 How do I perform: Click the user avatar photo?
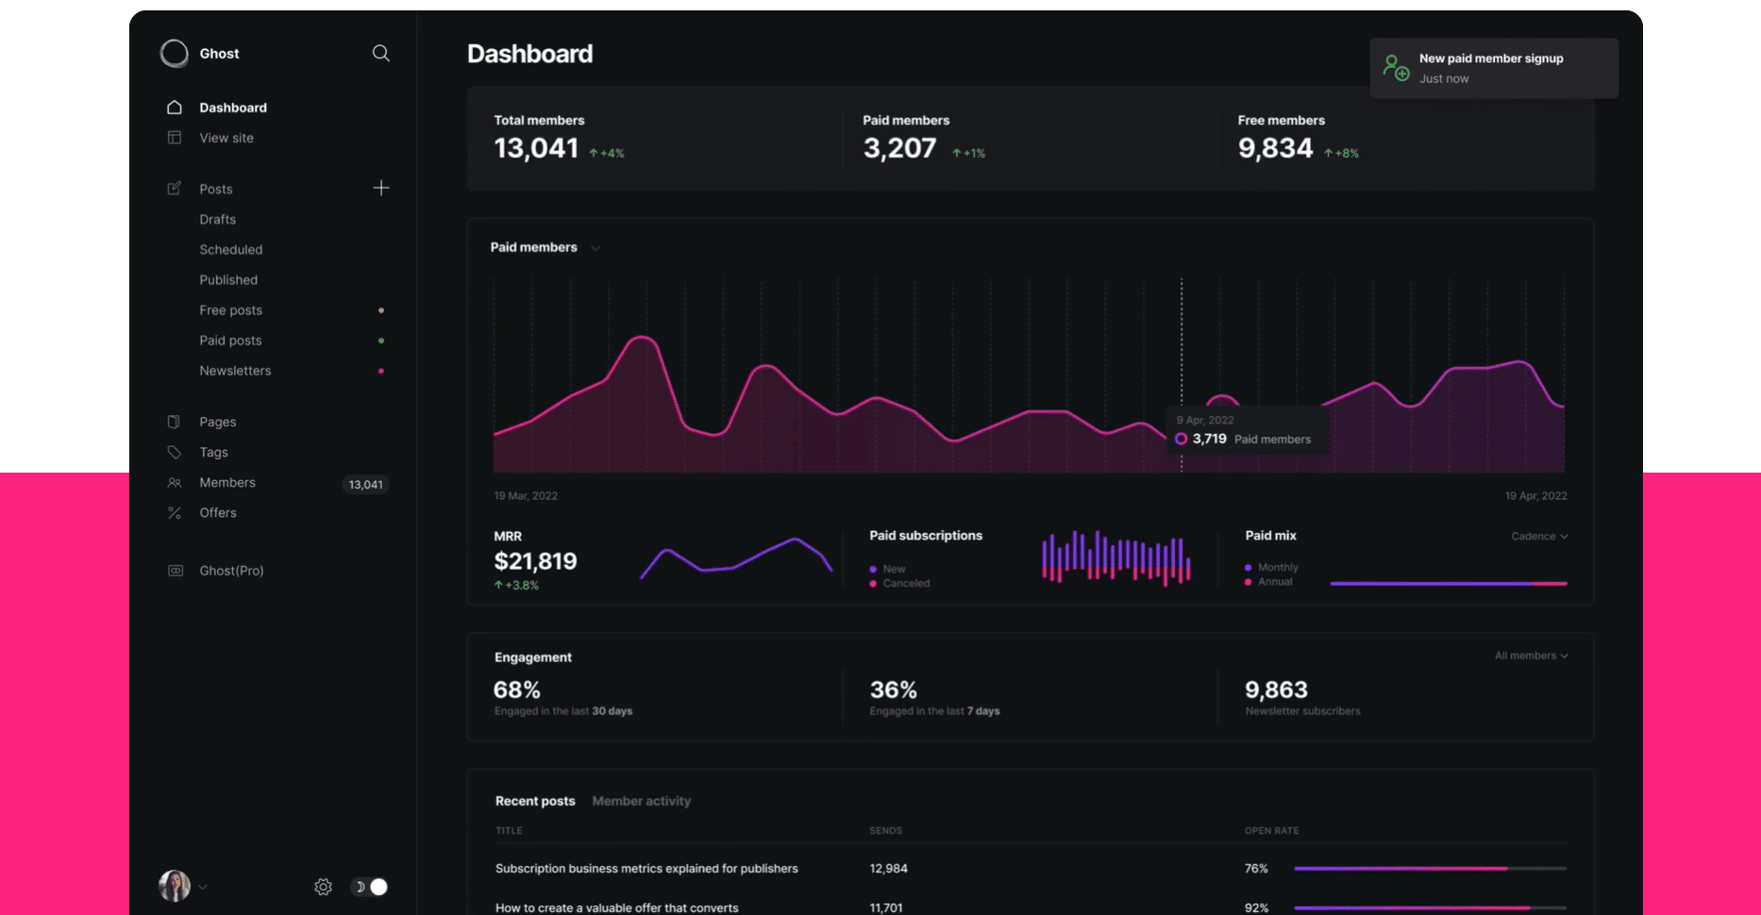click(175, 886)
